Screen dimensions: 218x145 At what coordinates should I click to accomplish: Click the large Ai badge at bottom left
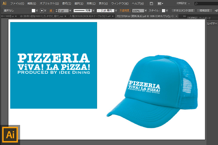[x=10, y=134]
